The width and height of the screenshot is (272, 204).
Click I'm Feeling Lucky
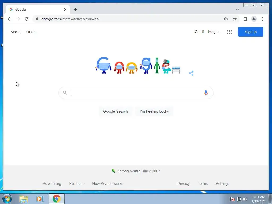(154, 111)
